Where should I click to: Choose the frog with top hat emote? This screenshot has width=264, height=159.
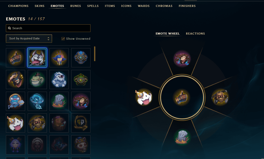37,79
